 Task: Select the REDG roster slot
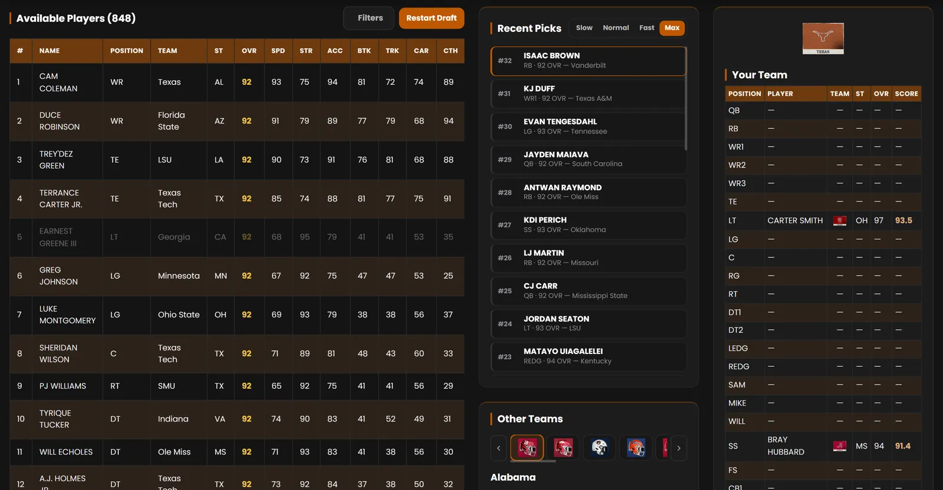pos(823,367)
